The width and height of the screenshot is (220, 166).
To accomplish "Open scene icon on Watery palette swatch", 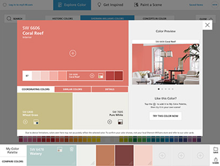I will (60, 149).
